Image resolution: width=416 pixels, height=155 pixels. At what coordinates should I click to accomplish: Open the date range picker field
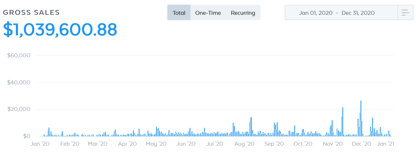coord(341,13)
